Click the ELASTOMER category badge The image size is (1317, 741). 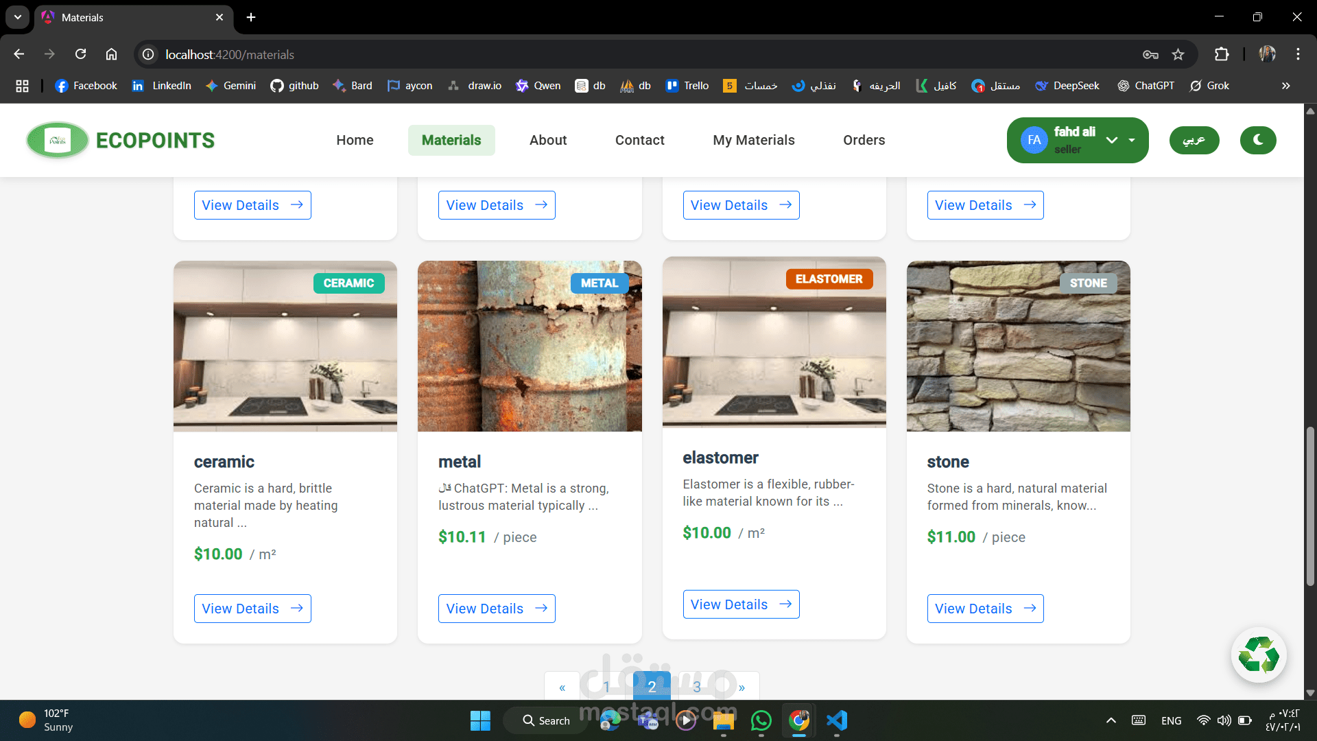(x=829, y=279)
